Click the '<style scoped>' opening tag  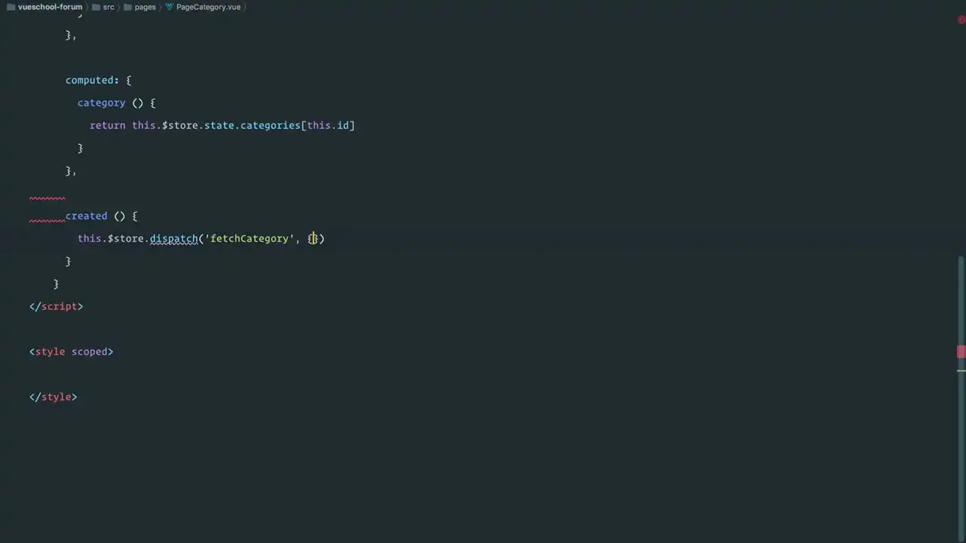pyautogui.click(x=71, y=351)
